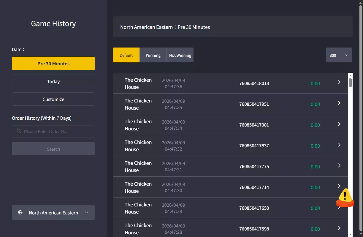Expand the row for order 760850417901
This screenshot has height=237, width=363.
tap(339, 124)
